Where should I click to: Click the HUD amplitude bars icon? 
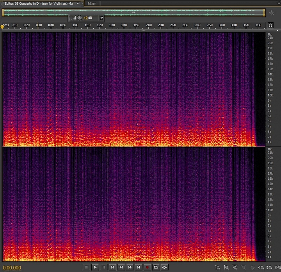click(73, 18)
